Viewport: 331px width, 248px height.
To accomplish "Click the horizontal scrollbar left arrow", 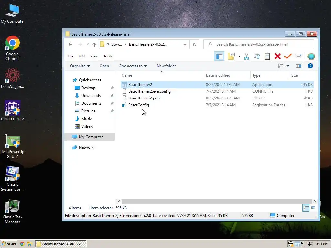I will pos(119,201).
